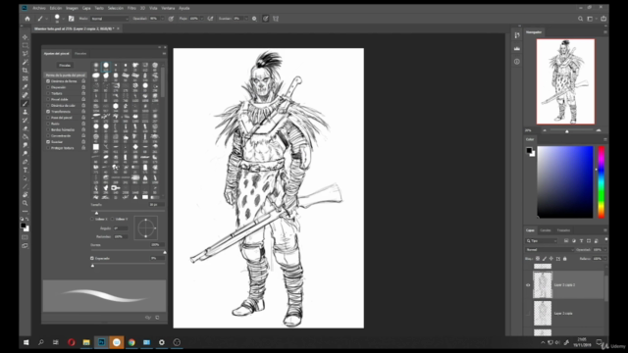Screen dimensions: 628x353
Task: Select the Brush tool in left toolbar
Action: pyautogui.click(x=25, y=104)
